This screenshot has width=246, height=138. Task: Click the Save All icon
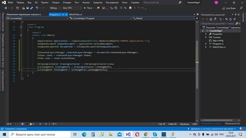click(32, 8)
